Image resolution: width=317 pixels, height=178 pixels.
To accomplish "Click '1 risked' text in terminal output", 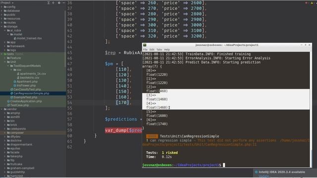I will coord(169,153).
